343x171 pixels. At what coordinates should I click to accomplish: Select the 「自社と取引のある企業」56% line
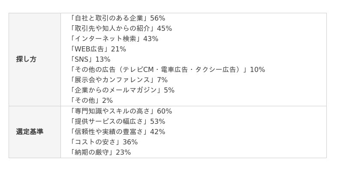coord(117,18)
